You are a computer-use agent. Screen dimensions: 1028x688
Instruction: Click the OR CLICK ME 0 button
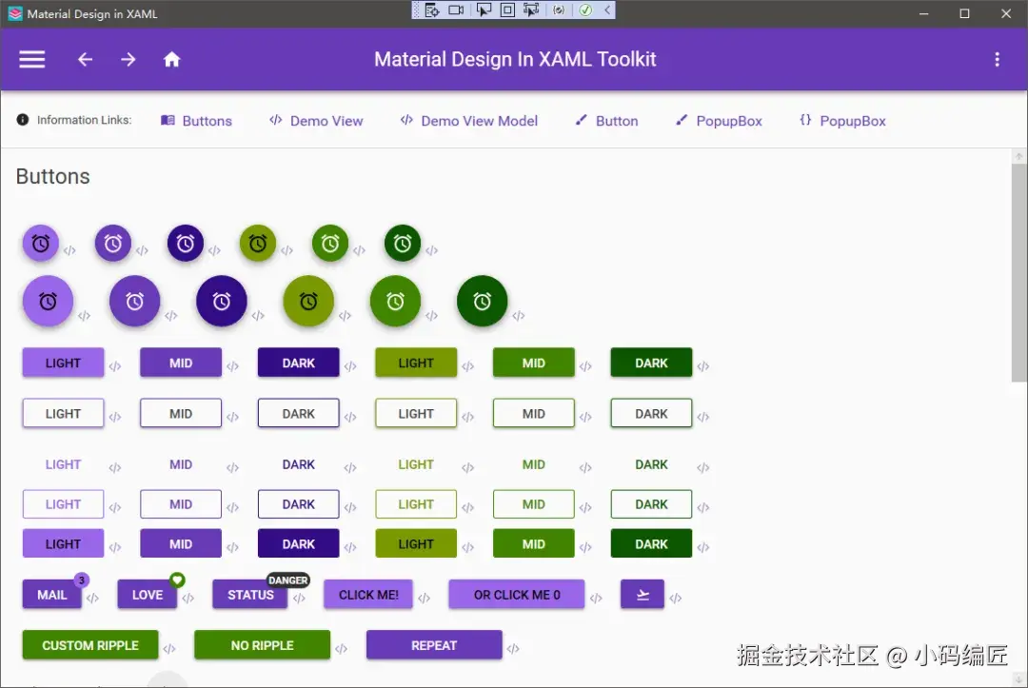(x=517, y=595)
